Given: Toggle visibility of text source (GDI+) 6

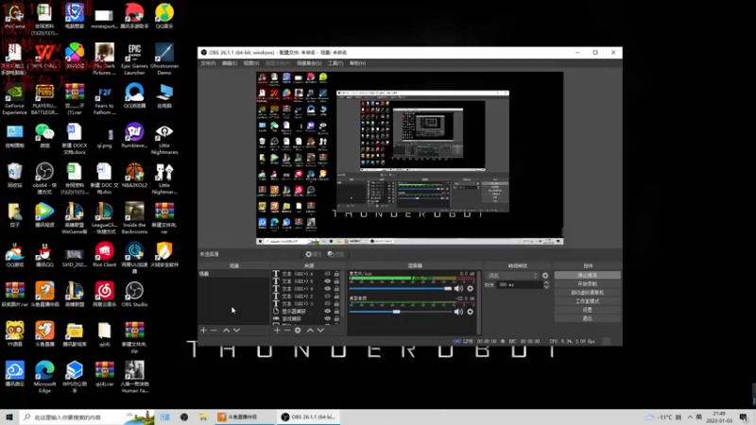Looking at the screenshot, I should (327, 274).
